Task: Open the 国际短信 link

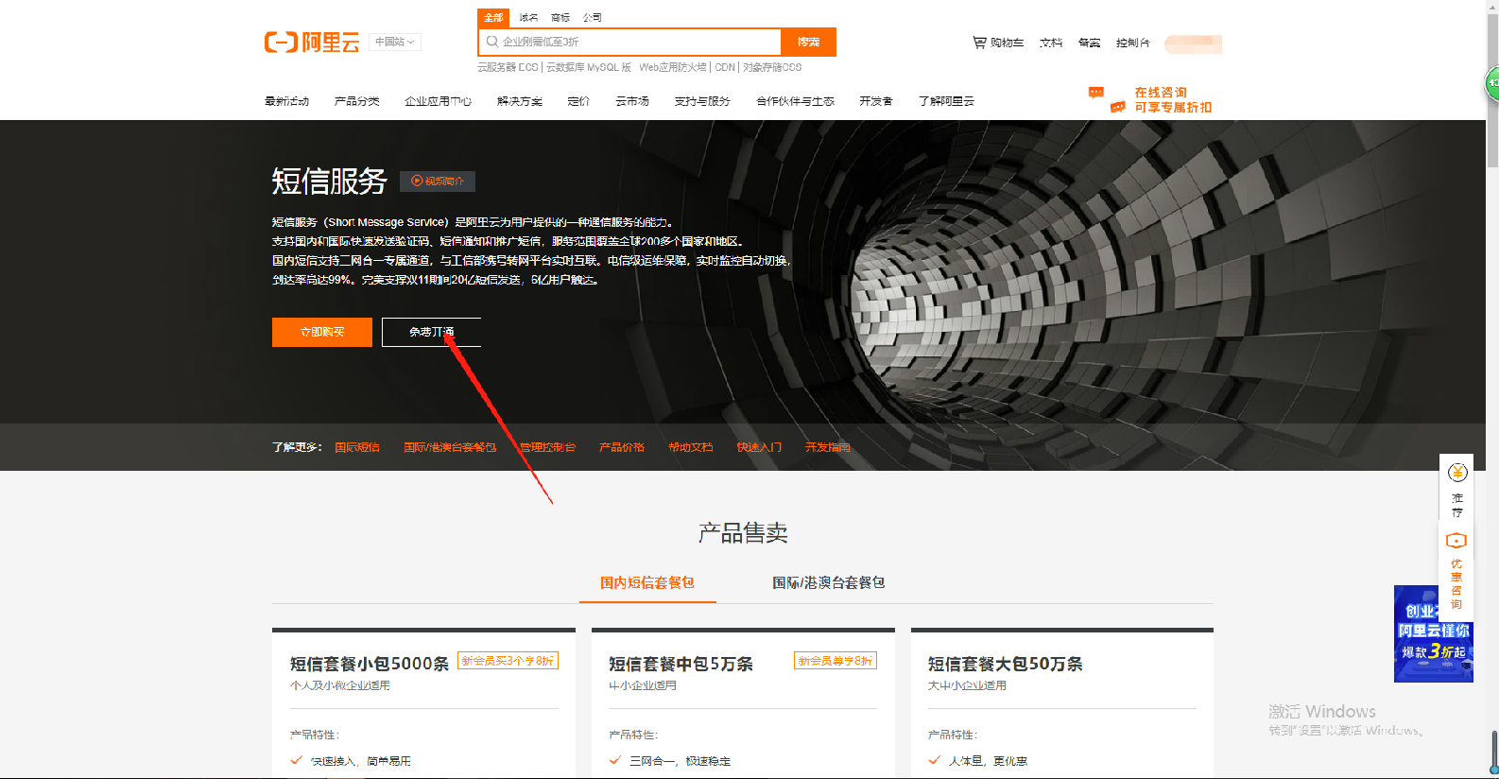Action: [357, 447]
